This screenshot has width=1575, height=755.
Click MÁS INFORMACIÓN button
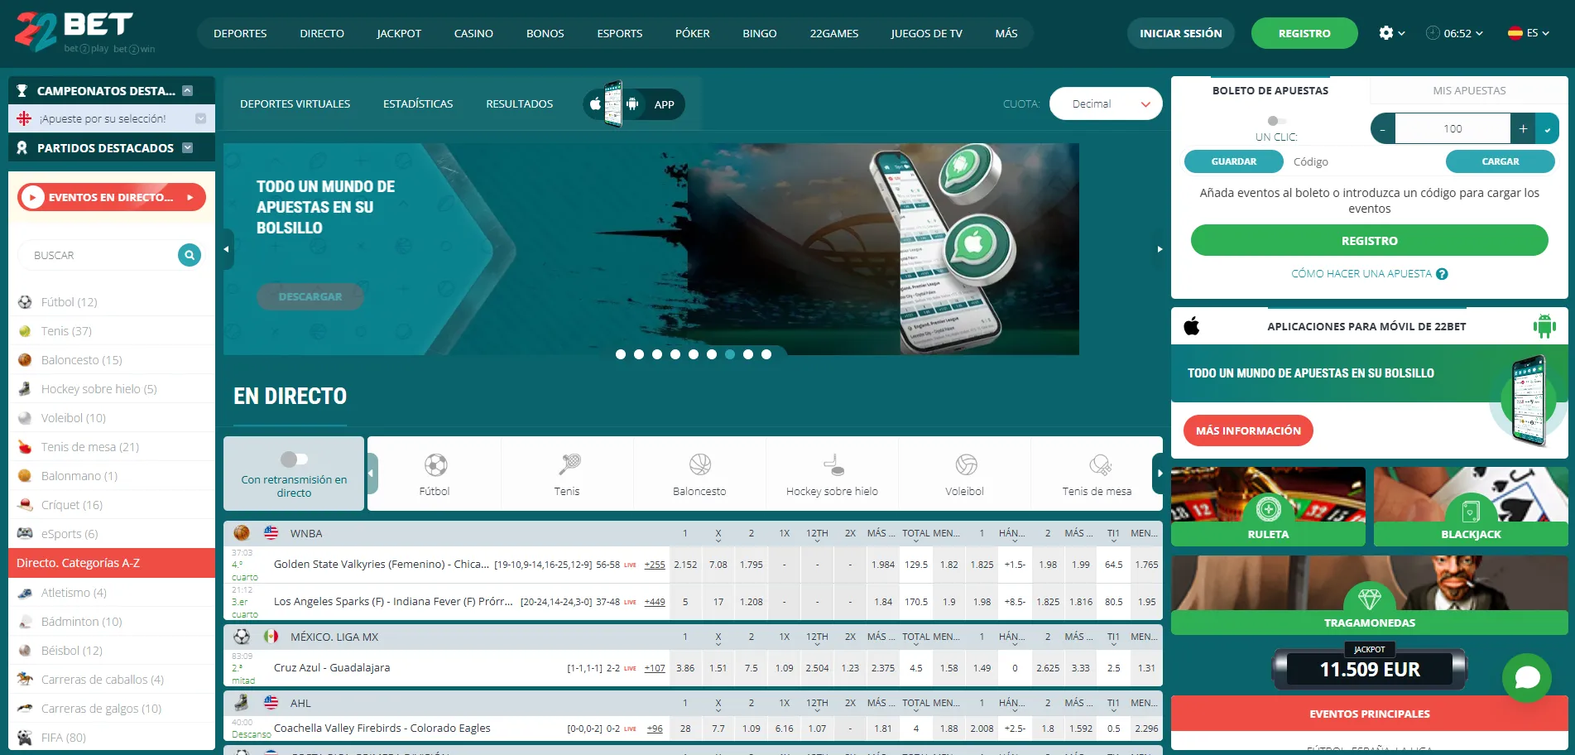[x=1248, y=430]
